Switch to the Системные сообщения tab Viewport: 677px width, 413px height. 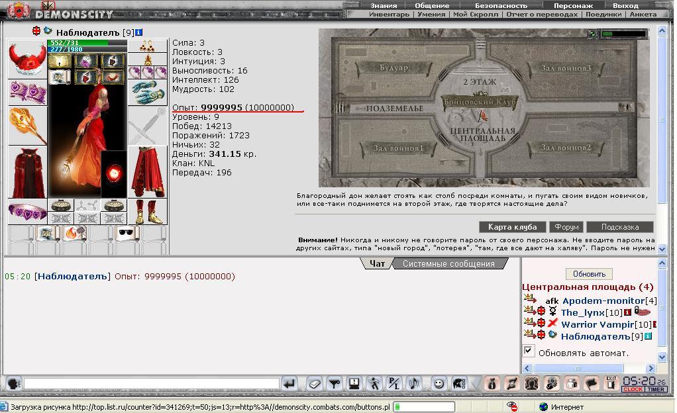[x=448, y=263]
